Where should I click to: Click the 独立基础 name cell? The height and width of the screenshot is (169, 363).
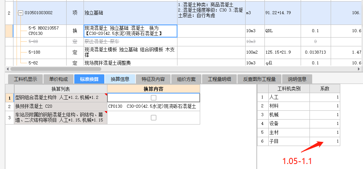(x=130, y=13)
